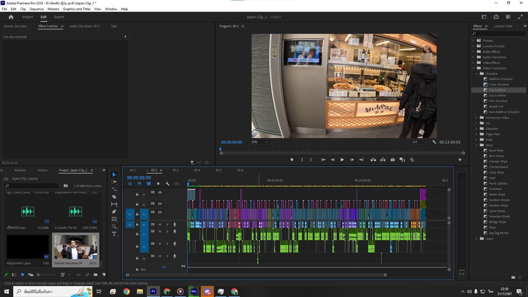
Task: Mute audio track A1
Action: point(160,224)
